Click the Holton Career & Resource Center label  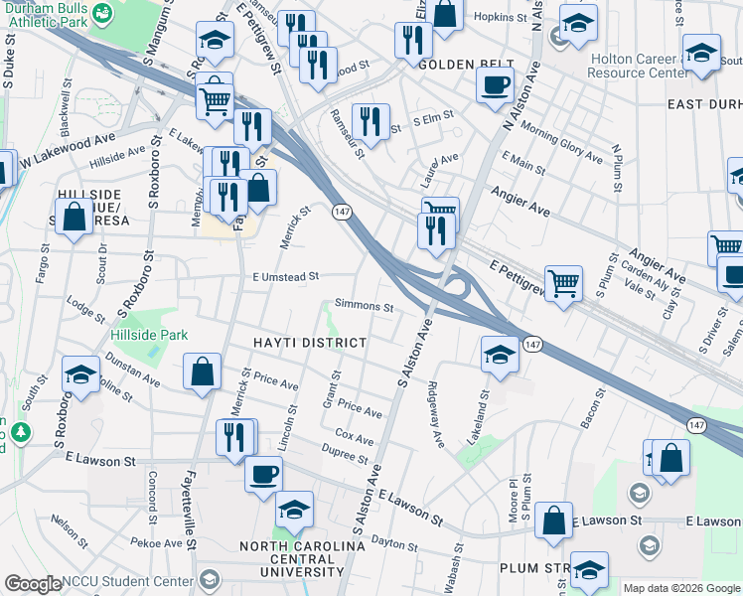tap(638, 66)
